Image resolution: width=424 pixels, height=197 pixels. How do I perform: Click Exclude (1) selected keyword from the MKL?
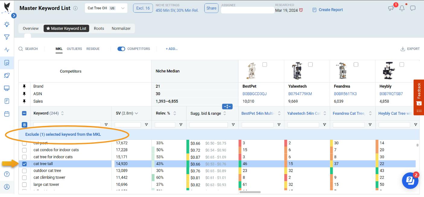point(63,134)
